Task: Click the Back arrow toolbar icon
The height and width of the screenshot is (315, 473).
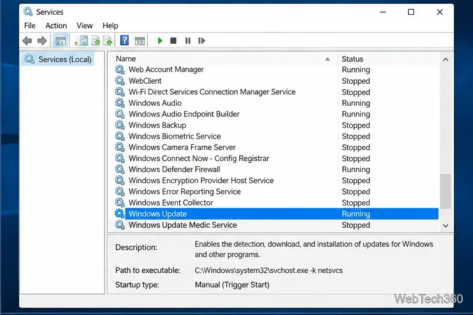Action: [x=27, y=41]
